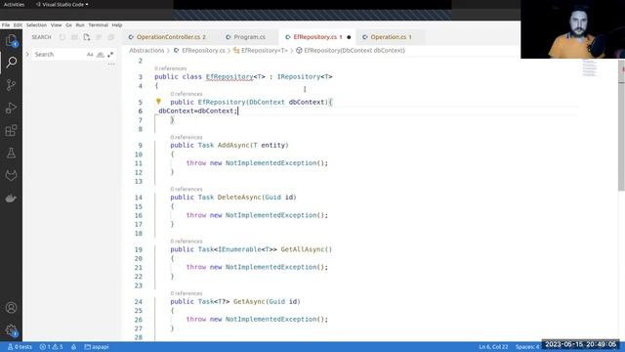The height and width of the screenshot is (352, 625).
Task: Open the Run menu
Action: coord(80,24)
